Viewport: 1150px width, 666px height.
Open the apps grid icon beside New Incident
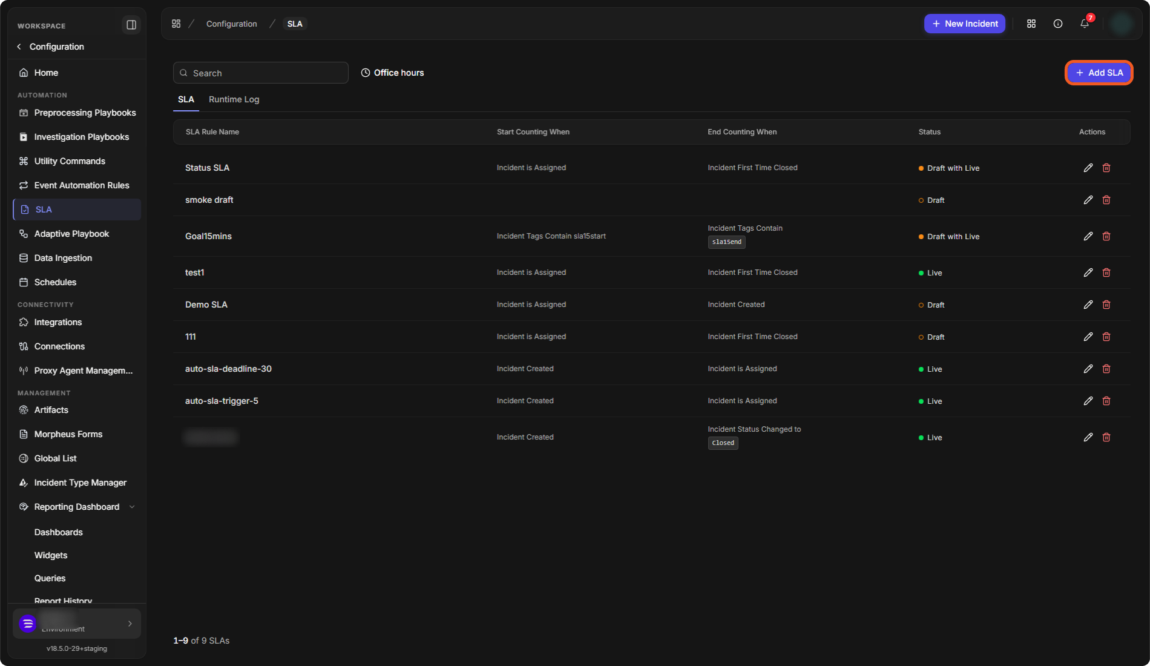(1031, 24)
